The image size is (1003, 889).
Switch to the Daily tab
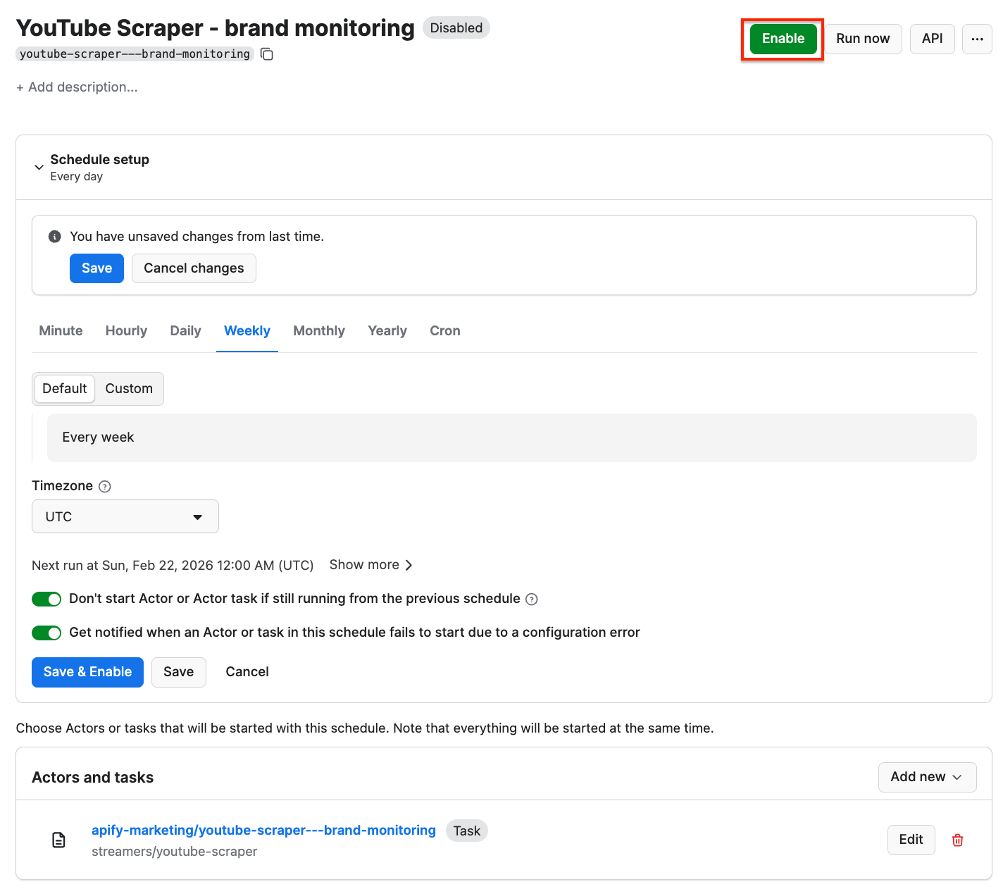(x=185, y=331)
